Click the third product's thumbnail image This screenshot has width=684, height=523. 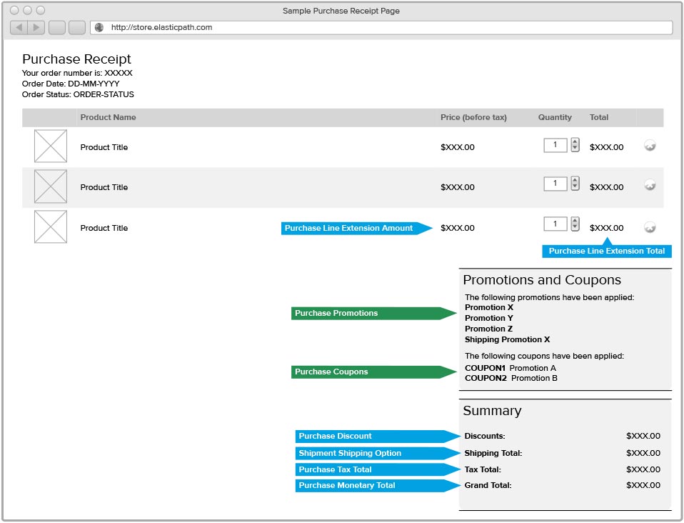point(51,227)
